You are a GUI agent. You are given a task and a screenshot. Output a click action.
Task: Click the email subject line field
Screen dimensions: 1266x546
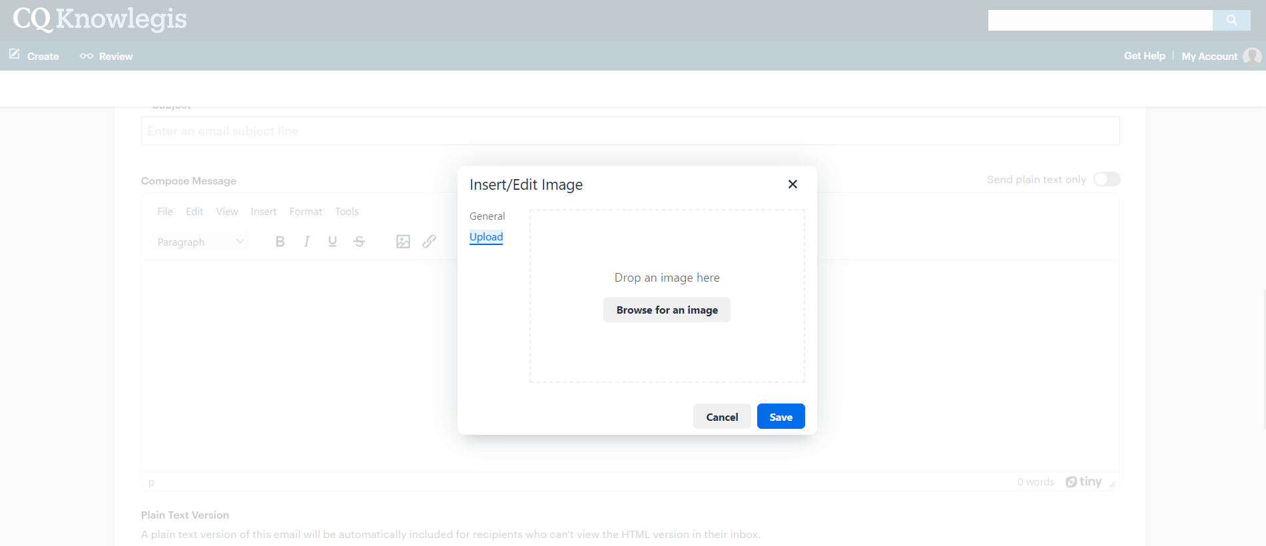[630, 131]
